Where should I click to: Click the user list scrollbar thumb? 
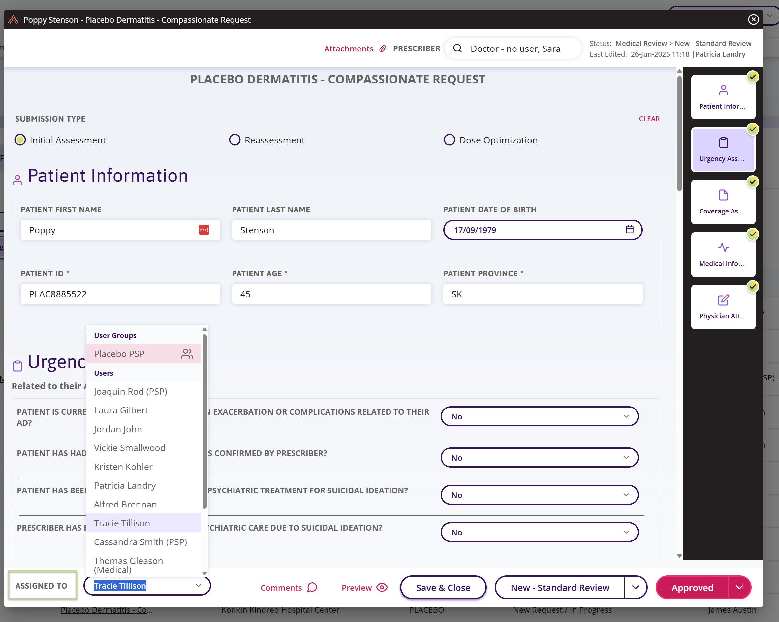tap(204, 421)
